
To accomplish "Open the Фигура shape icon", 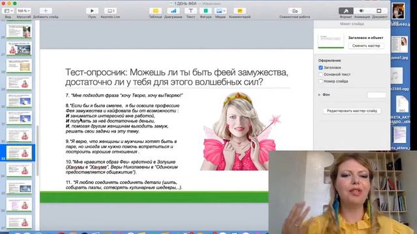I will [206, 11].
